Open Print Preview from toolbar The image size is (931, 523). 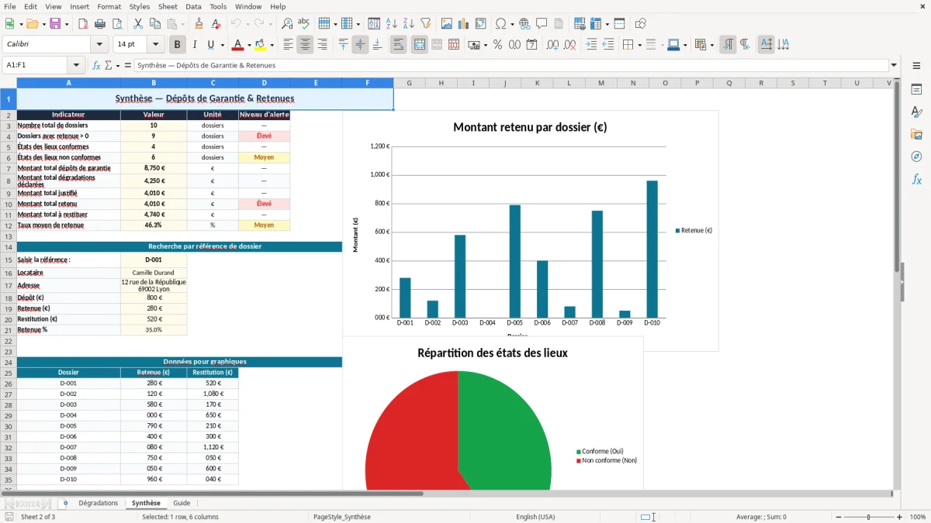coord(116,24)
